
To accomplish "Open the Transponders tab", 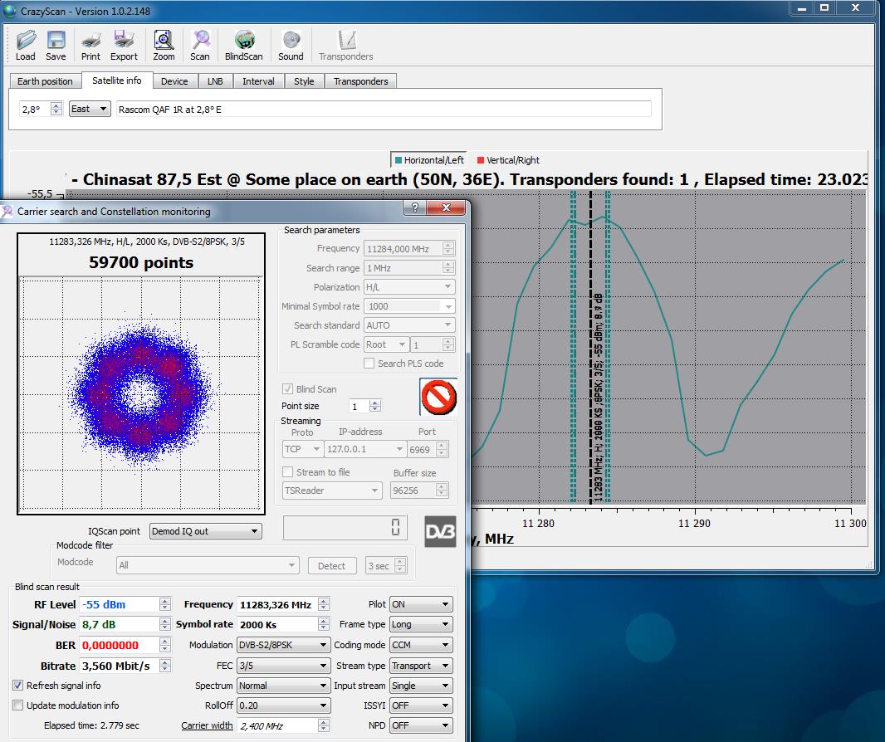I will (x=360, y=81).
